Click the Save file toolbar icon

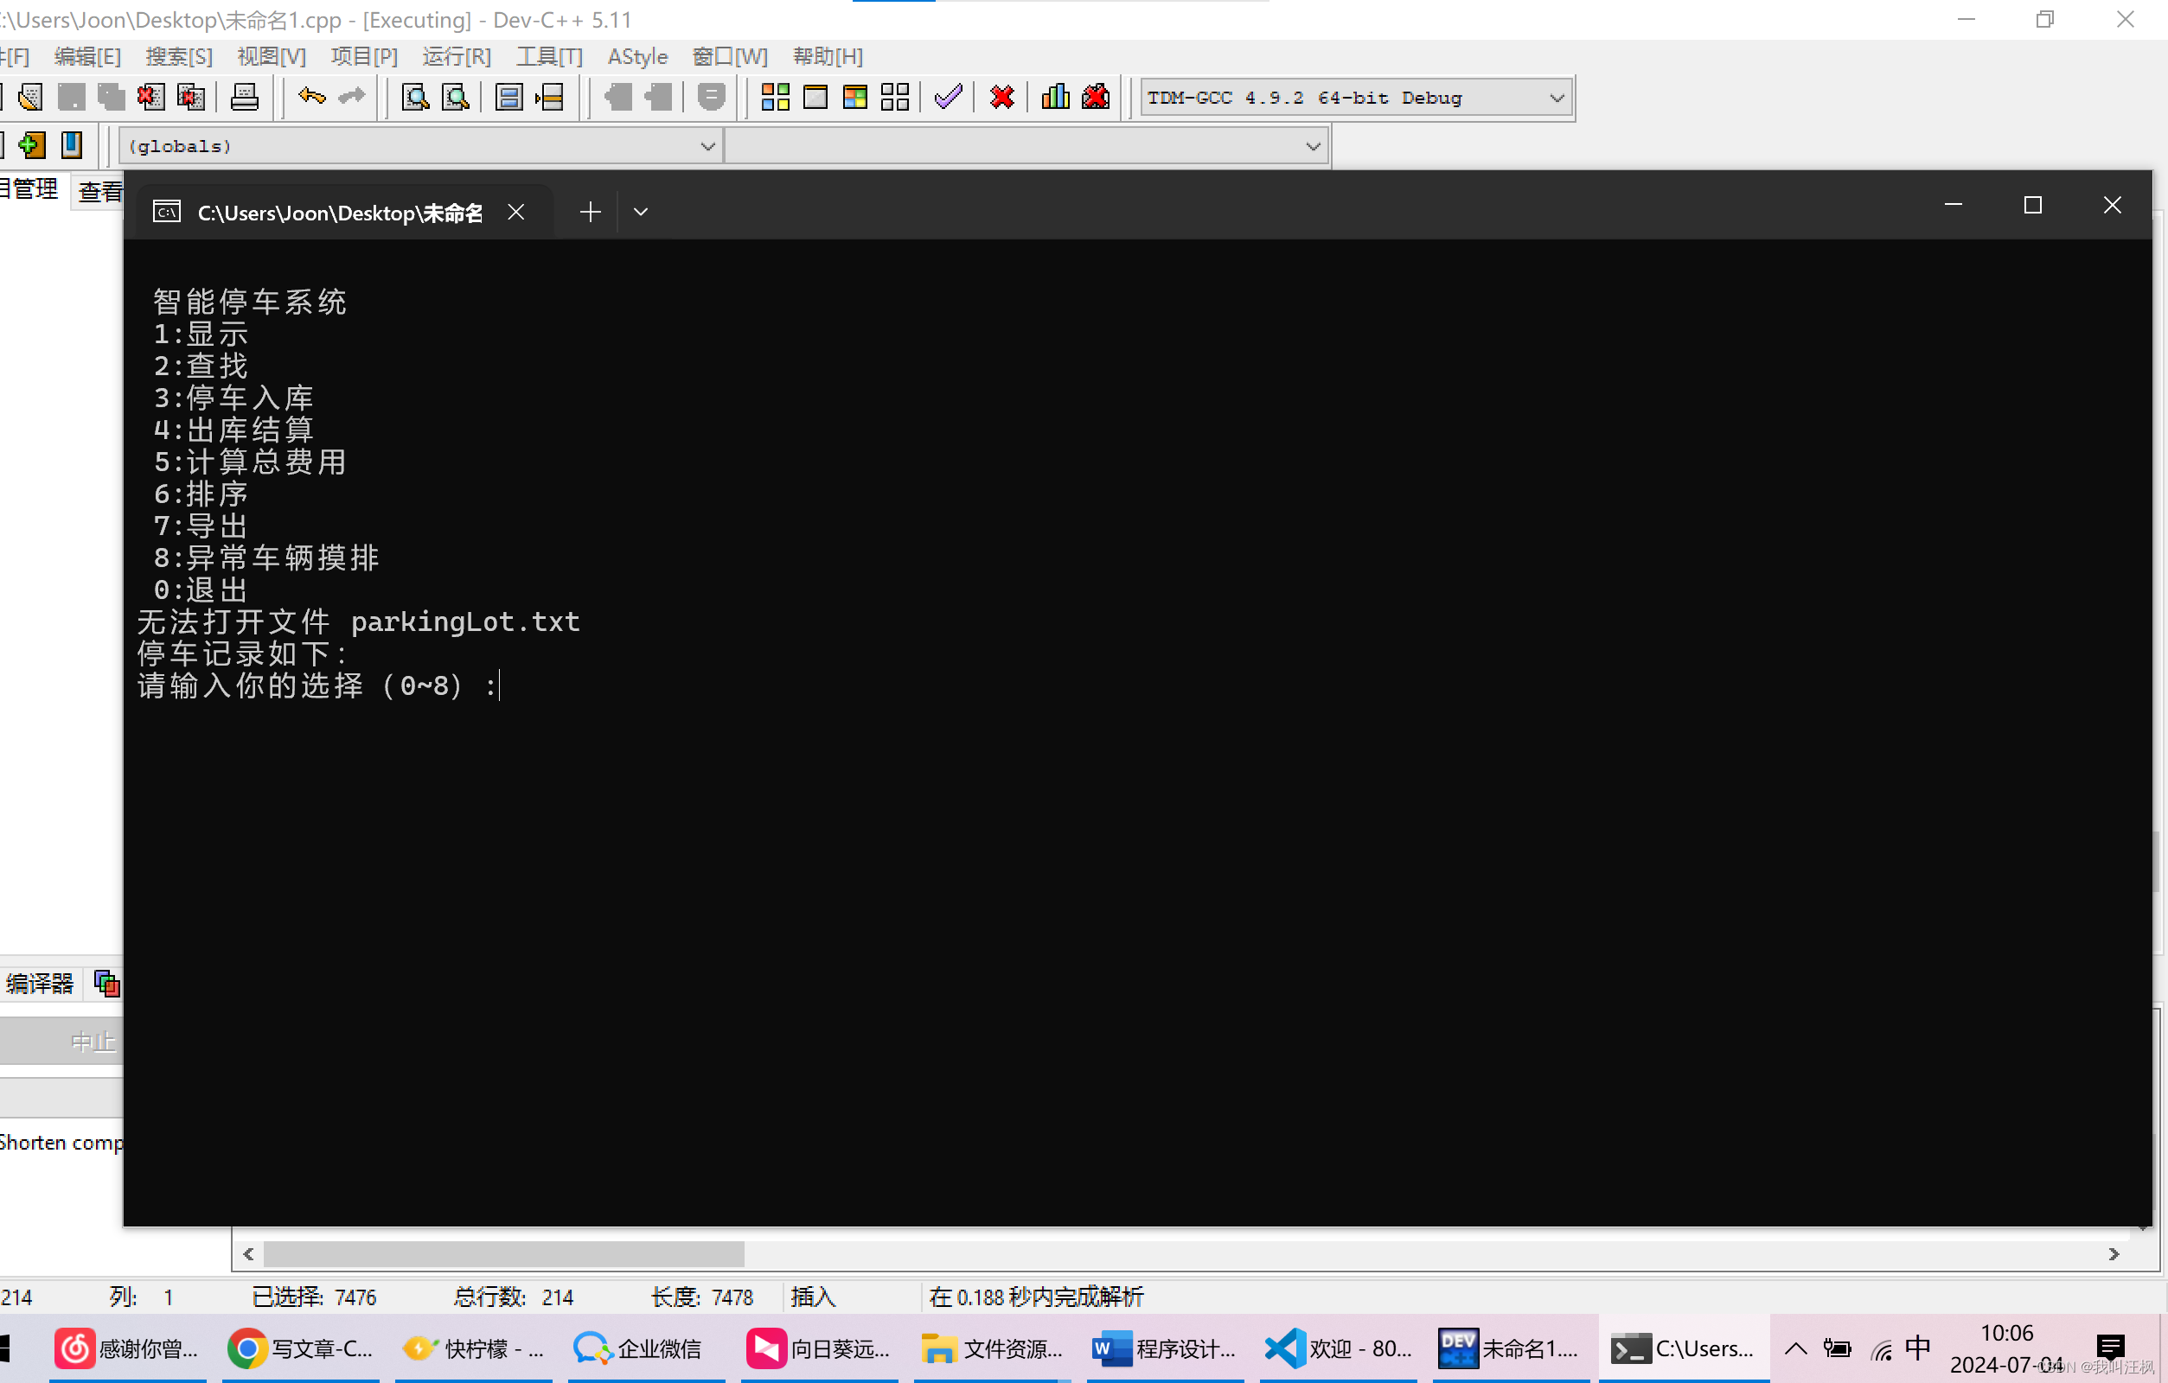click(71, 96)
